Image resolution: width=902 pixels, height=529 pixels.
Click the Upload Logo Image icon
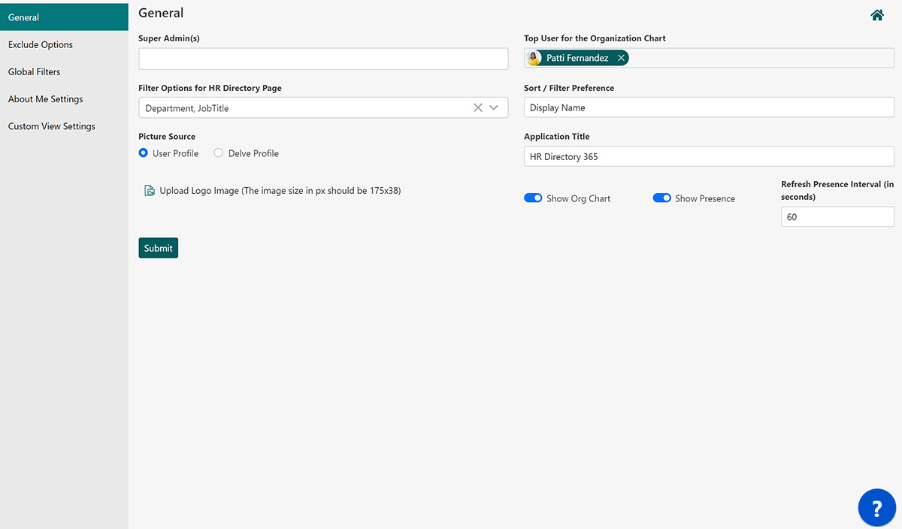click(x=150, y=191)
